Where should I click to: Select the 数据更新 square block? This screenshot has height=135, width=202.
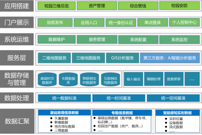click(174, 79)
